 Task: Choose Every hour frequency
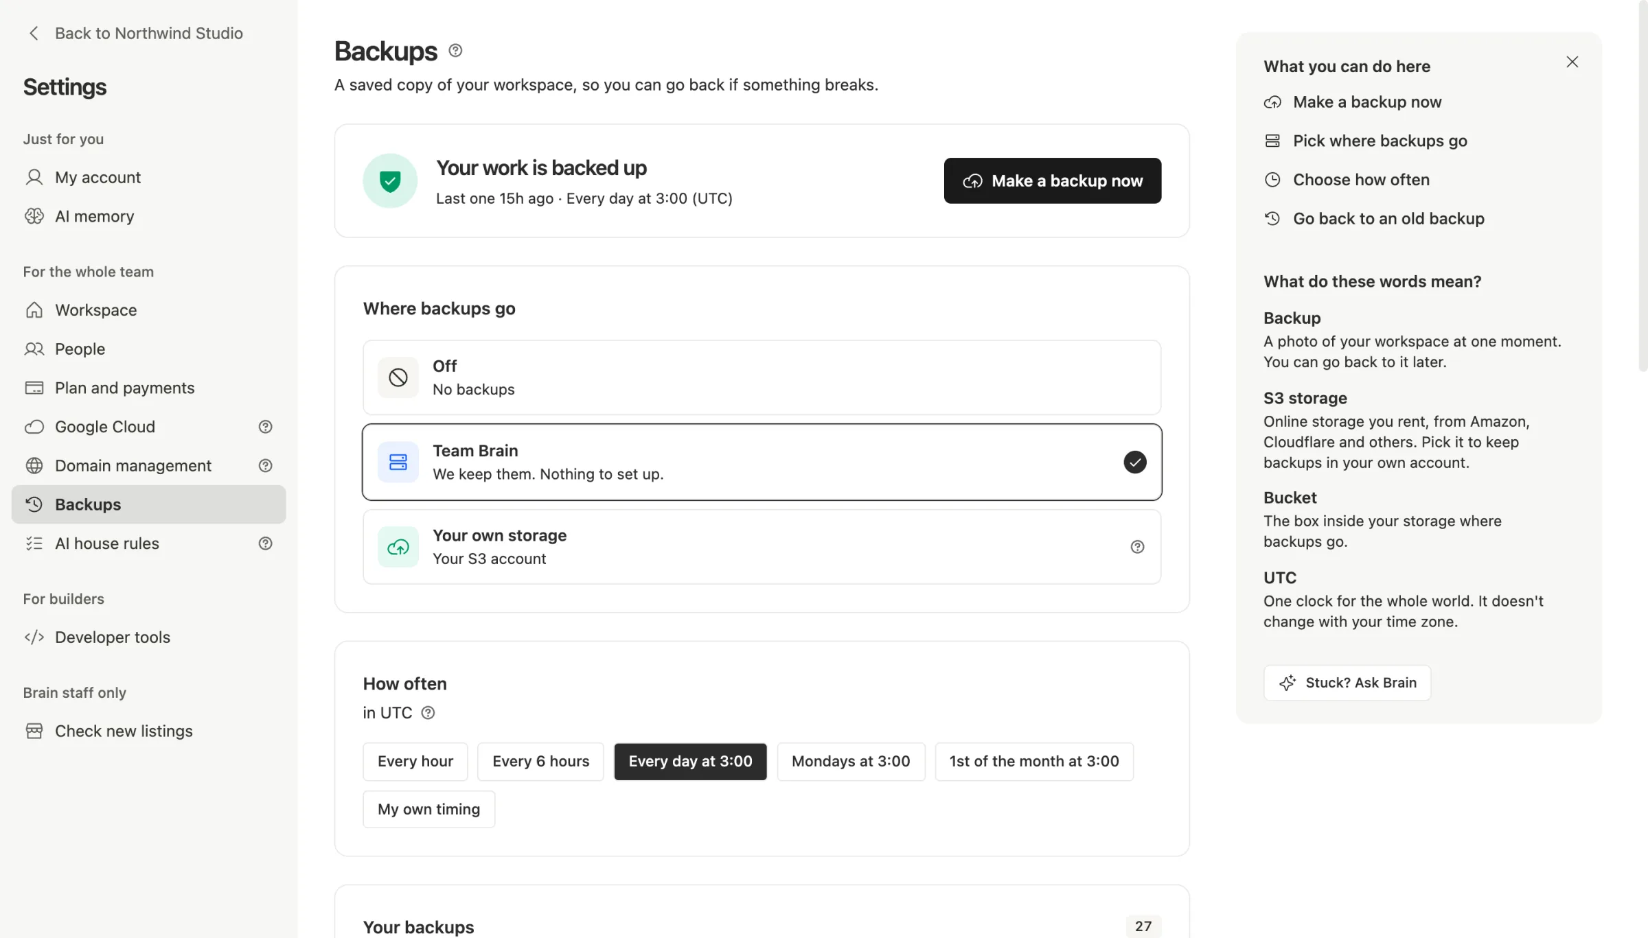click(415, 762)
